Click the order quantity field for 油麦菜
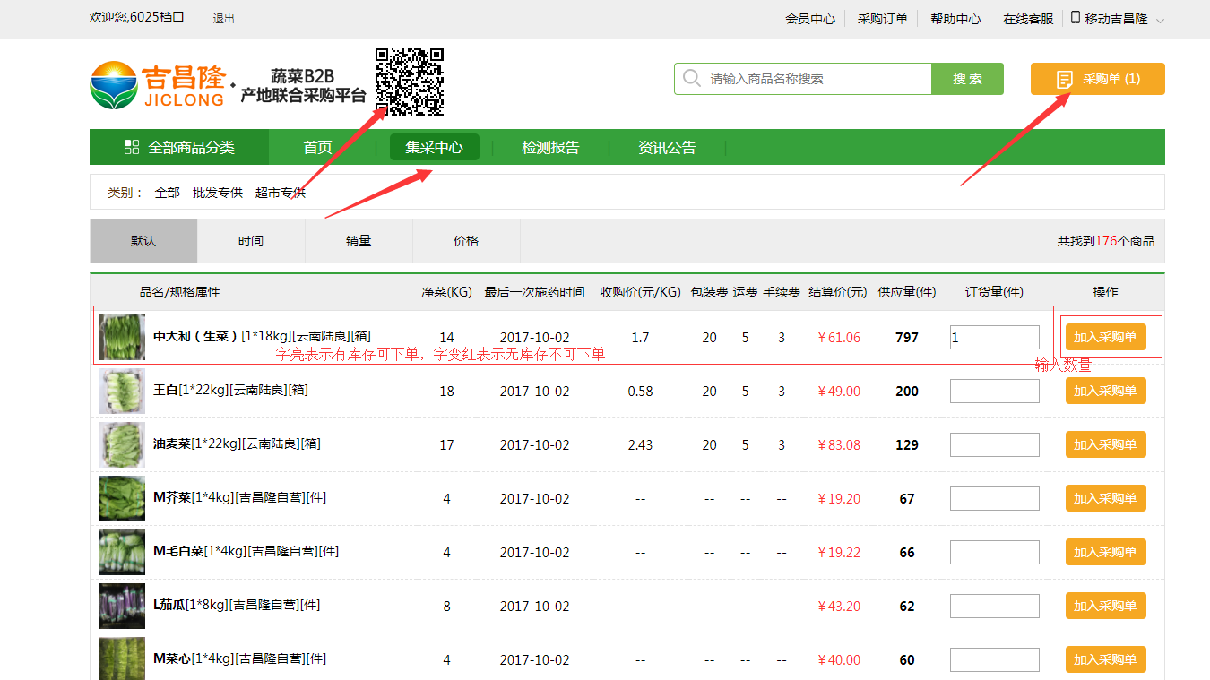The height and width of the screenshot is (680, 1210). [x=994, y=444]
